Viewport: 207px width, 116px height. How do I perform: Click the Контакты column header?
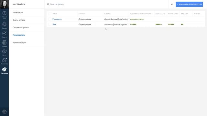[160, 14]
